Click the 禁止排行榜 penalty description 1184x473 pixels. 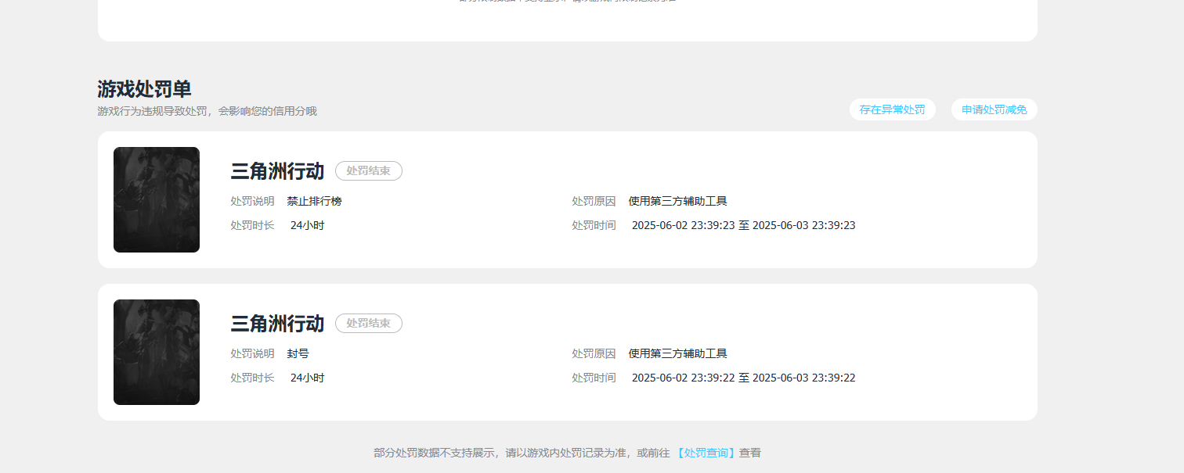[314, 201]
